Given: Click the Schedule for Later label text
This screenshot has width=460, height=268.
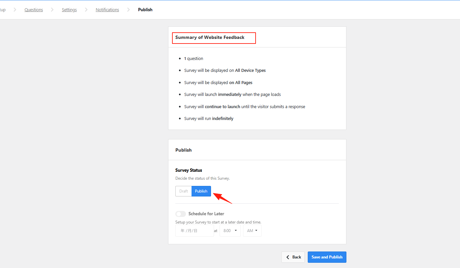Looking at the screenshot, I should click(206, 214).
